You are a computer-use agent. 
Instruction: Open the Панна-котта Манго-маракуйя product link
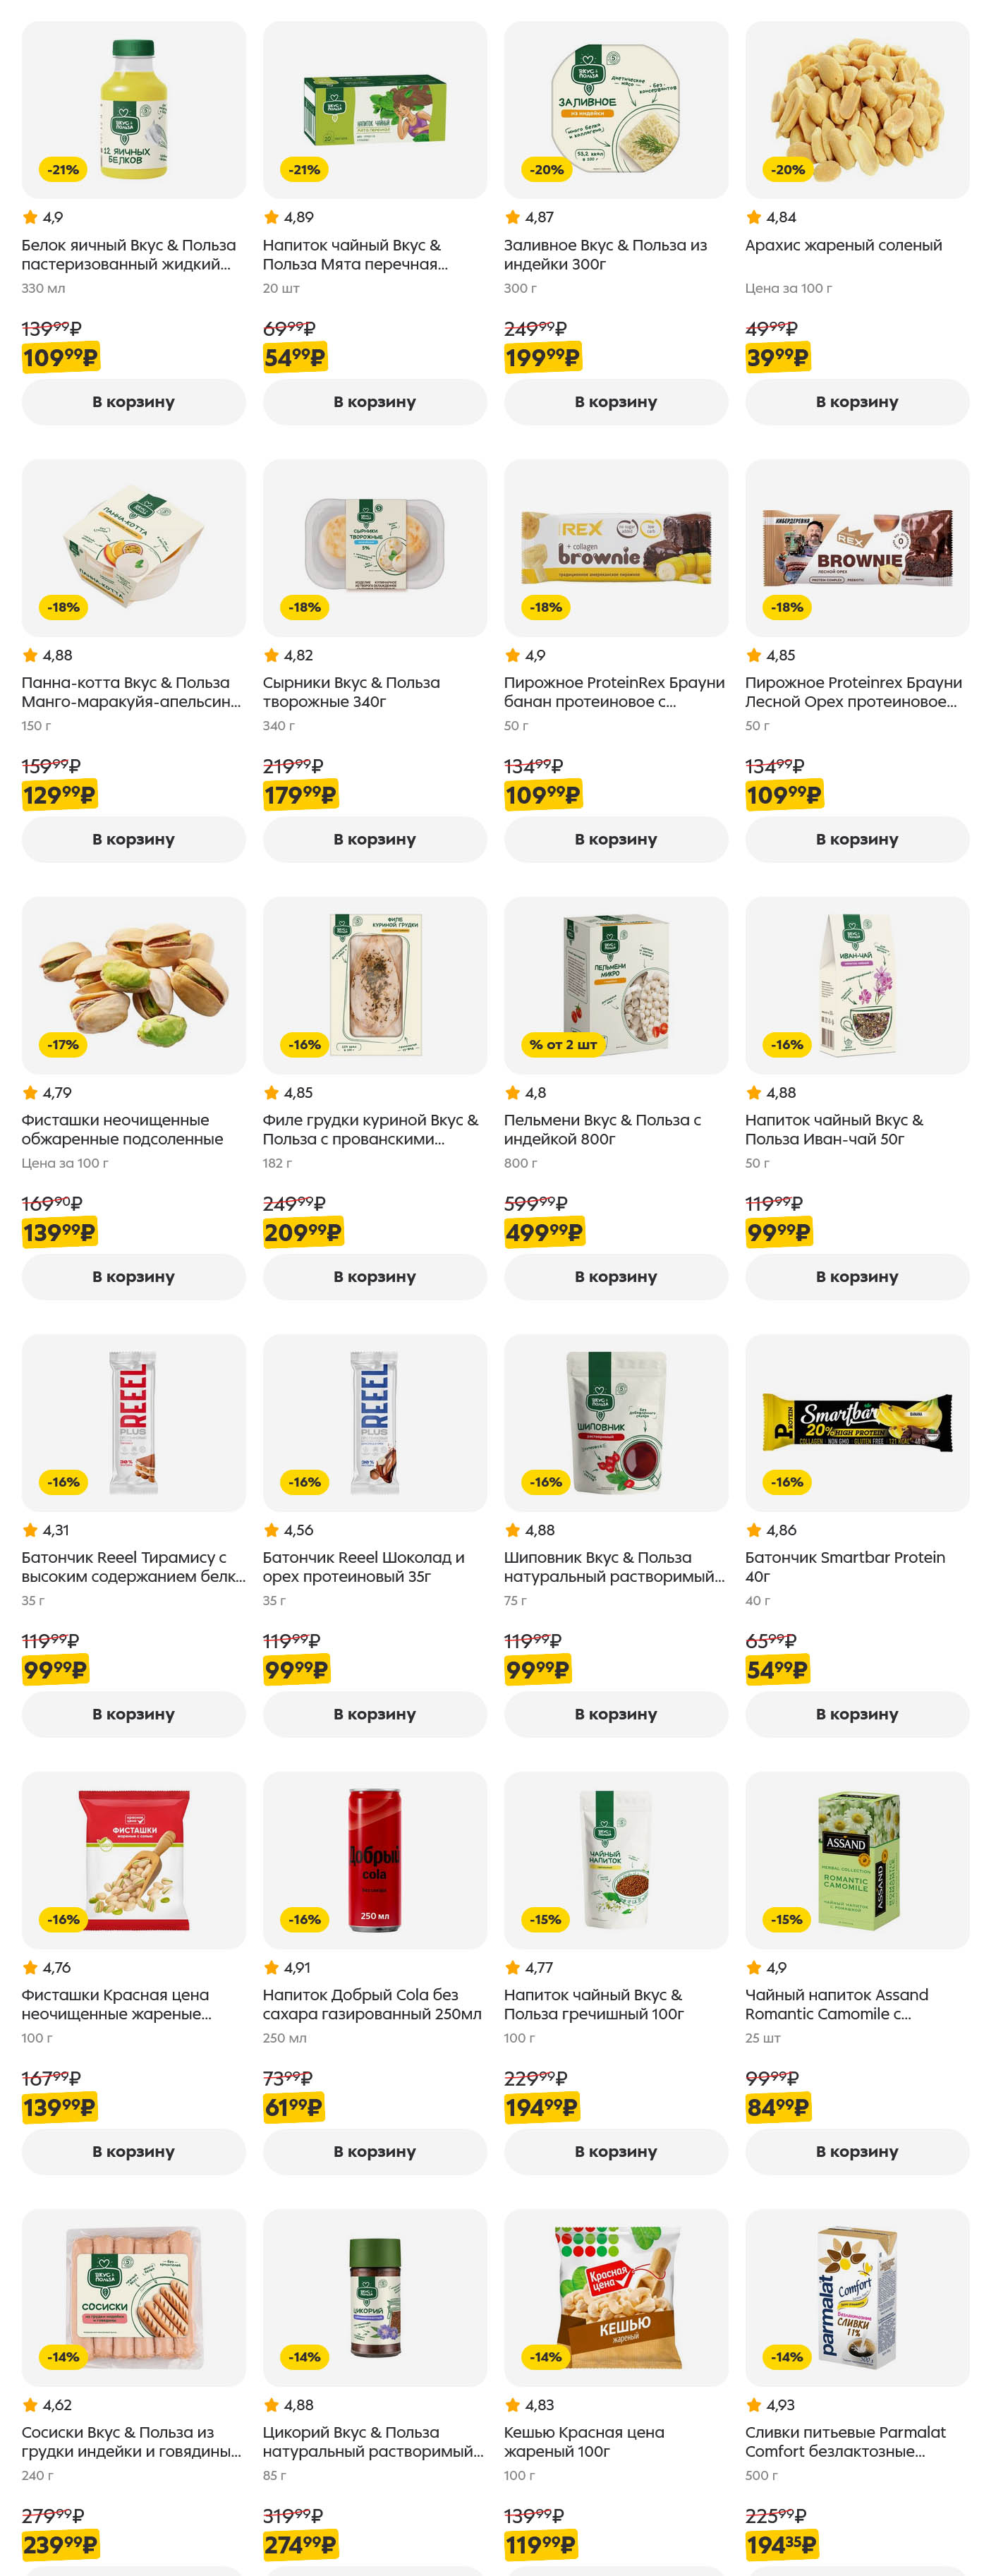click(131, 692)
